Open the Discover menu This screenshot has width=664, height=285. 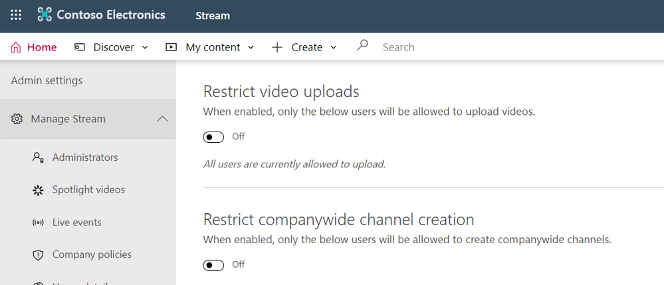[112, 47]
